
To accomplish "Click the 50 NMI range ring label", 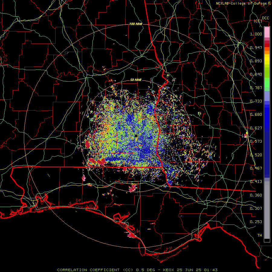I will 136,80.
